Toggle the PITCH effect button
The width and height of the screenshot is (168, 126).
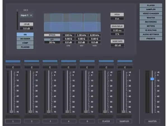click(x=117, y=15)
